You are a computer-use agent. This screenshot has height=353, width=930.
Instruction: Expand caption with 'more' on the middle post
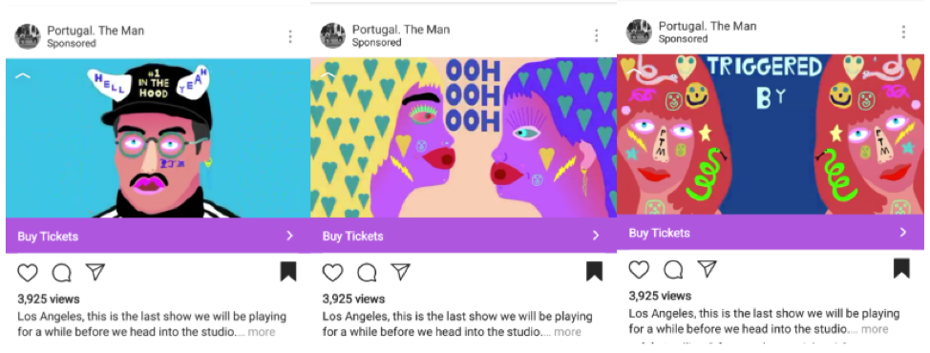(x=567, y=332)
